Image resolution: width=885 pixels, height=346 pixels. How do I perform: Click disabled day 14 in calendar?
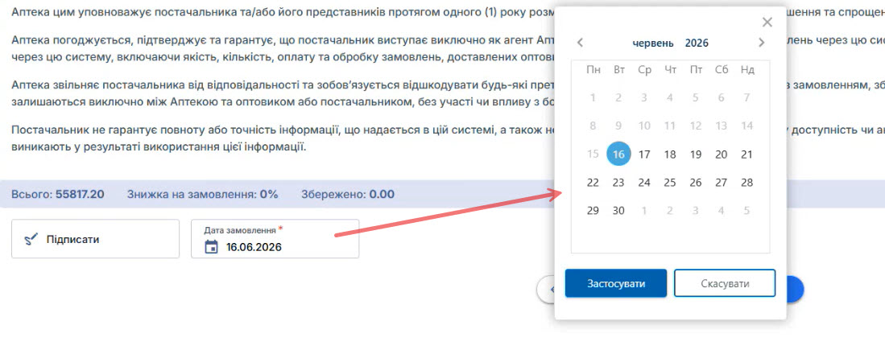747,126
